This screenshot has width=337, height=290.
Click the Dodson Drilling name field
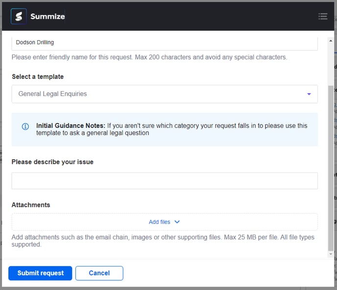(164, 43)
